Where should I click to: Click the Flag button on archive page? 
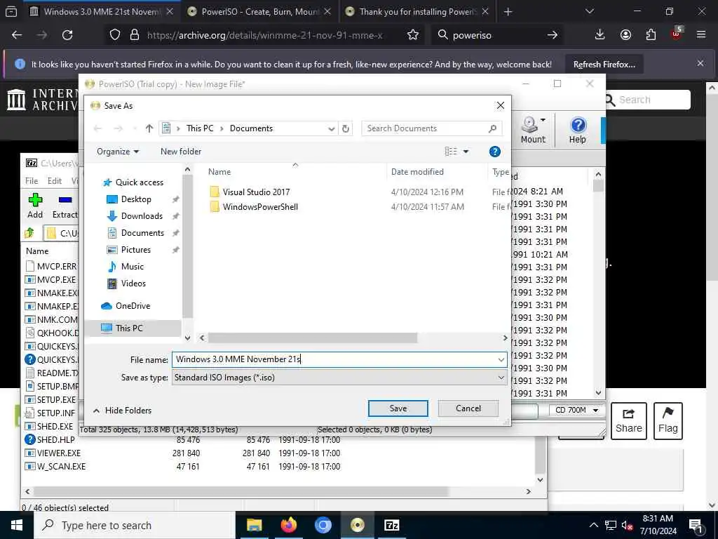[668, 421]
